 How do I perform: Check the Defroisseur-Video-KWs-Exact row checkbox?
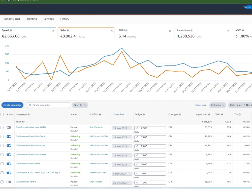click(2, 136)
